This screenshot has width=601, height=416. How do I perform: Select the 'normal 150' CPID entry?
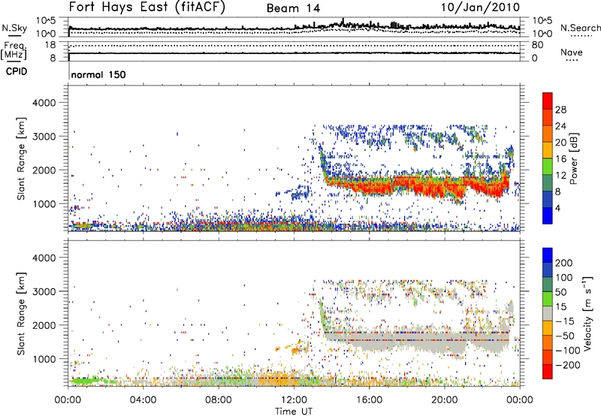(98, 74)
